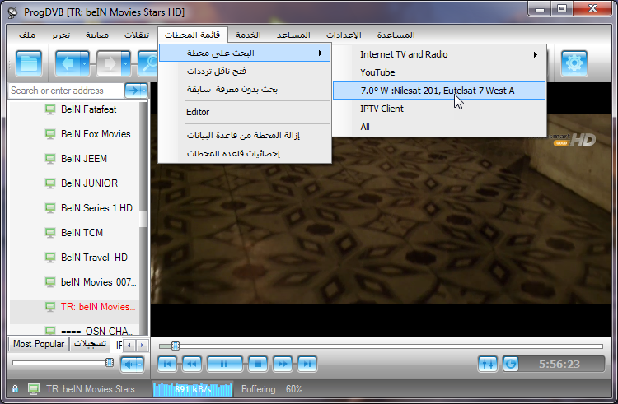Choose IPTV Client from the submenu

pos(382,109)
